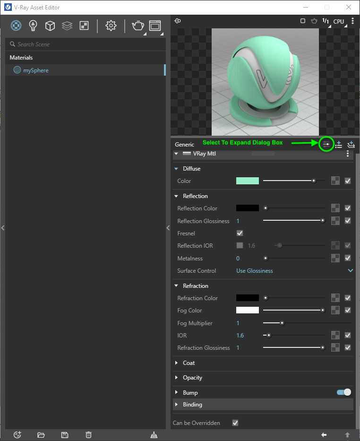Click the Metalness value 0

(x=238, y=258)
